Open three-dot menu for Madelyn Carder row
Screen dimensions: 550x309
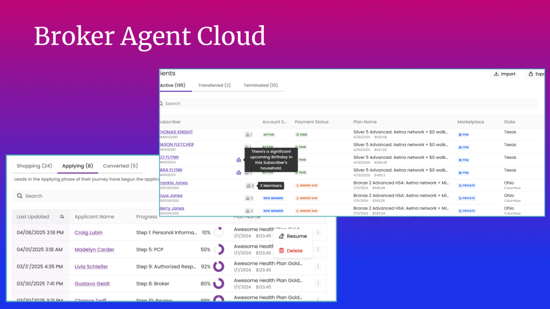tap(318, 249)
